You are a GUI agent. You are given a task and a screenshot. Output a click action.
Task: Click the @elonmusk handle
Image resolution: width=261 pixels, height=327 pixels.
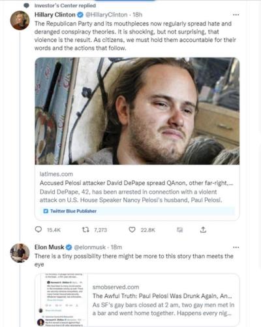(x=90, y=247)
